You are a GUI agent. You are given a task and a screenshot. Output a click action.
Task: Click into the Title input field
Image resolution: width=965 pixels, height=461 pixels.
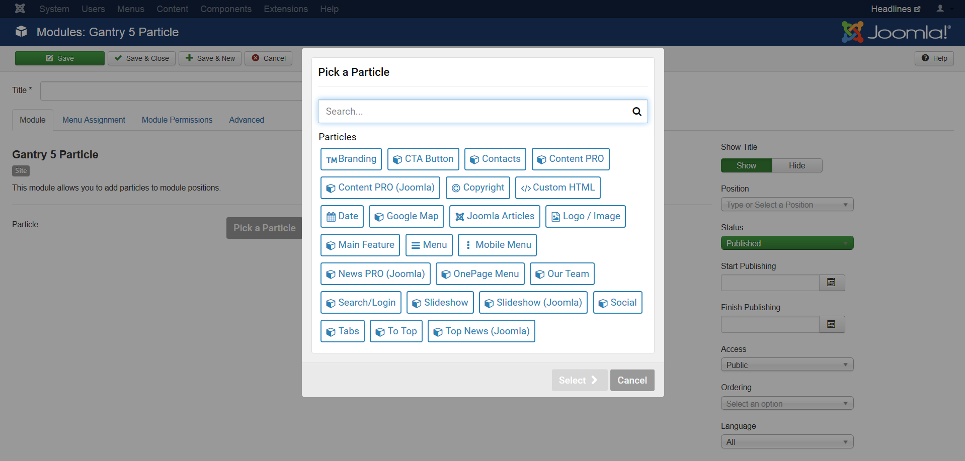171,91
